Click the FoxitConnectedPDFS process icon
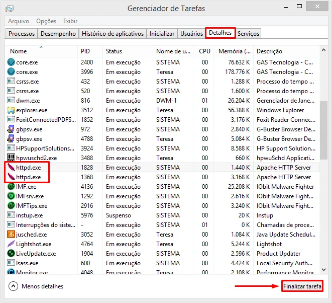 click(11, 119)
